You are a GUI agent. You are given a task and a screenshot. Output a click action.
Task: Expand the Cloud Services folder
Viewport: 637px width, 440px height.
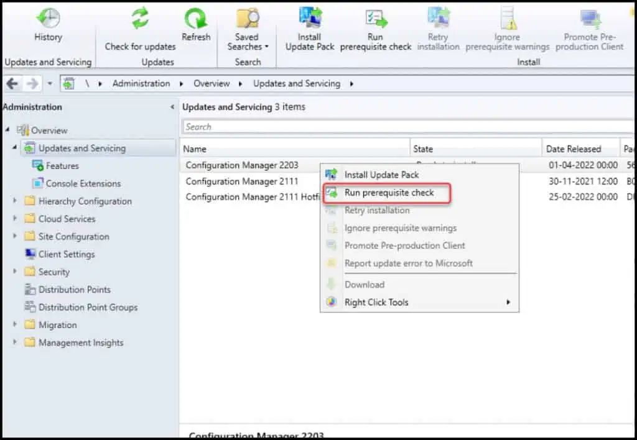click(x=15, y=218)
